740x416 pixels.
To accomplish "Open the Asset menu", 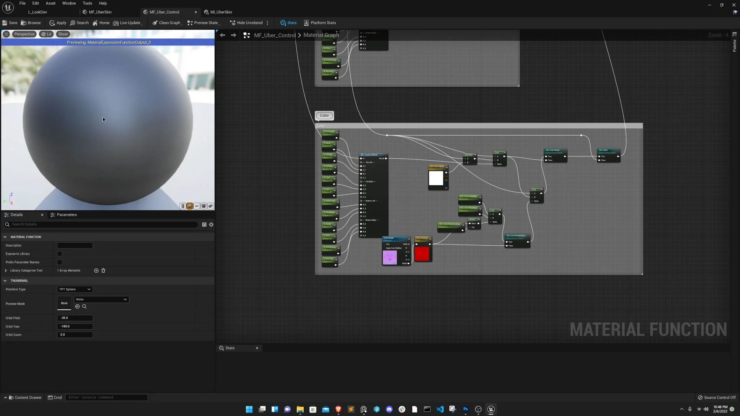I will click(50, 3).
